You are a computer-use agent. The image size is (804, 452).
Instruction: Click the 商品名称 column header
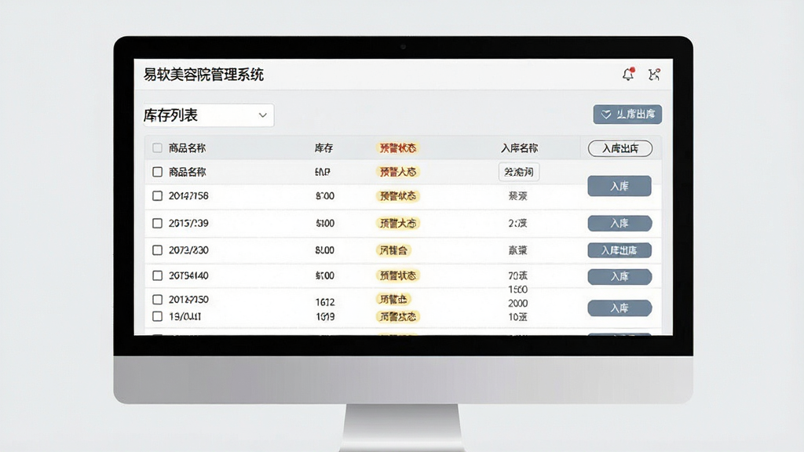tap(187, 148)
